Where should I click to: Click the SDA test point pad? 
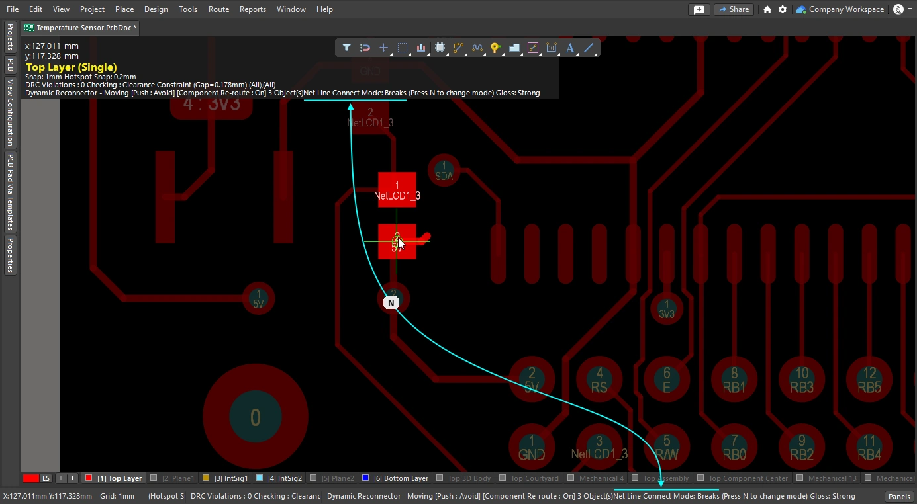(444, 171)
